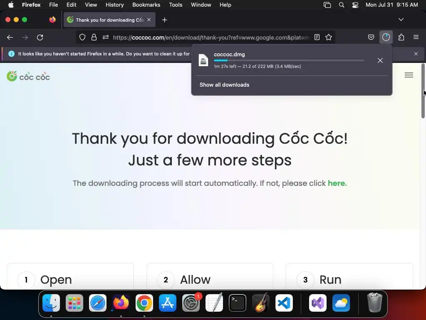Click the coccoc.dmg download progress bar
This screenshot has width=426, height=320.
pyautogui.click(x=289, y=60)
